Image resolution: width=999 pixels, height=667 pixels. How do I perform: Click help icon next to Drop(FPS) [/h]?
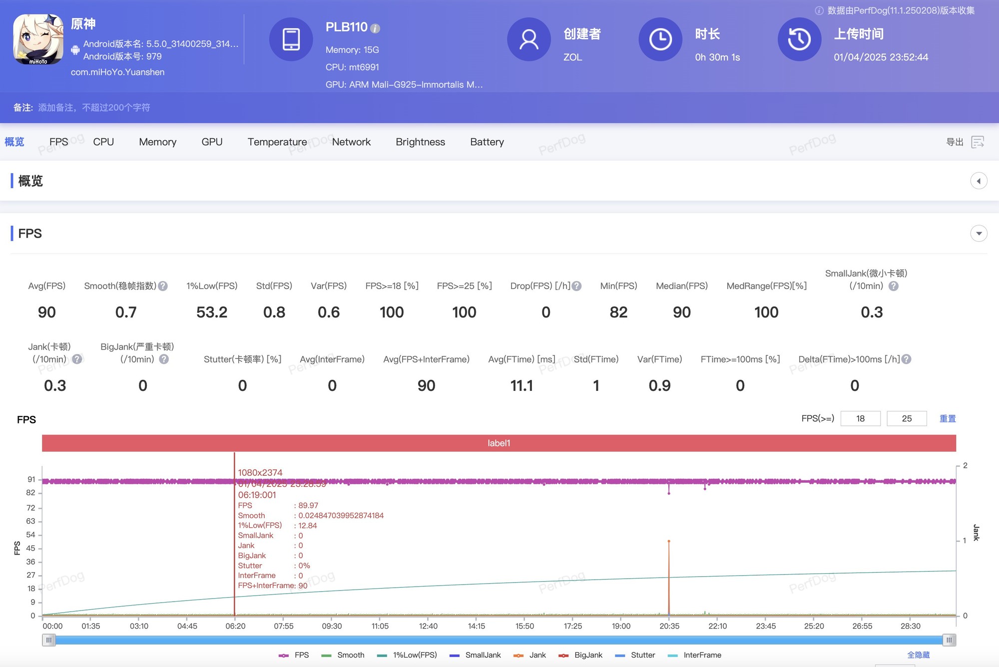[x=576, y=286]
